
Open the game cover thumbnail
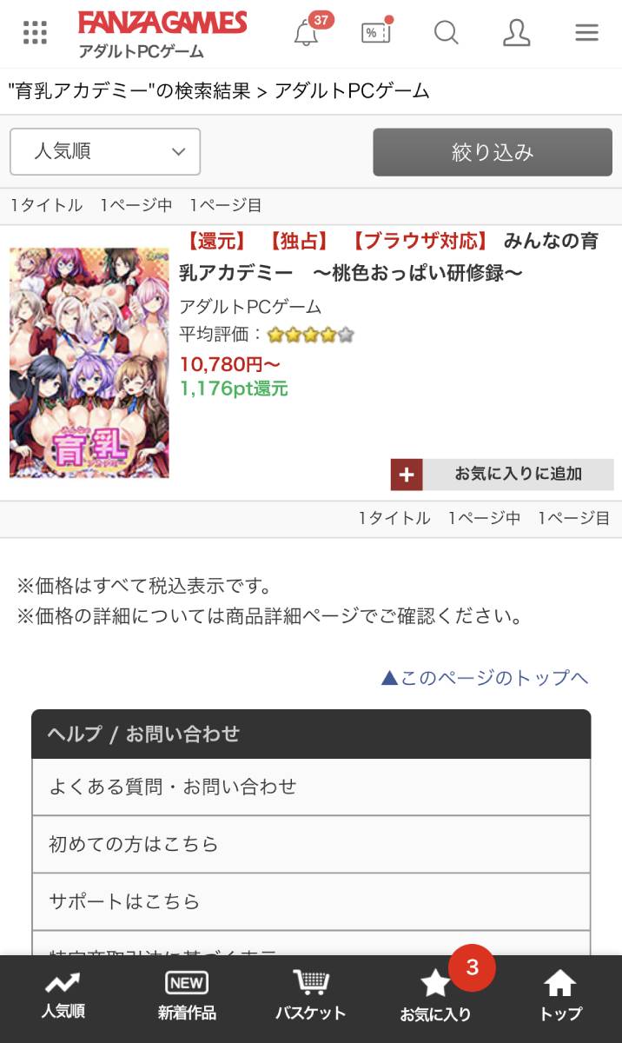pos(89,362)
